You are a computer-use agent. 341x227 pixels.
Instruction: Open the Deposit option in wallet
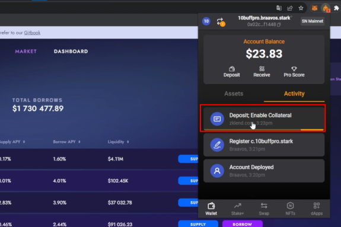click(232, 72)
